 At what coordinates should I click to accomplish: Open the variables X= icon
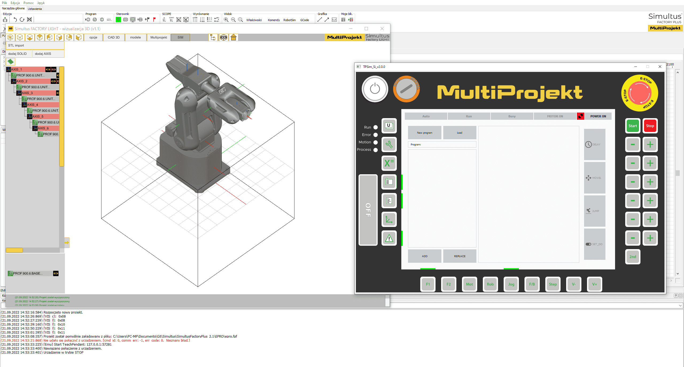(389, 163)
